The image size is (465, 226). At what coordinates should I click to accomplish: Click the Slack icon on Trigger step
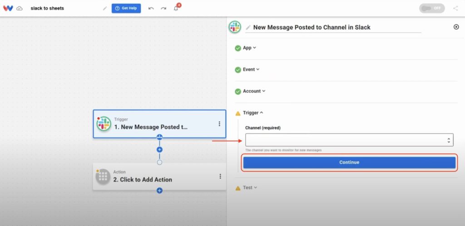click(104, 123)
